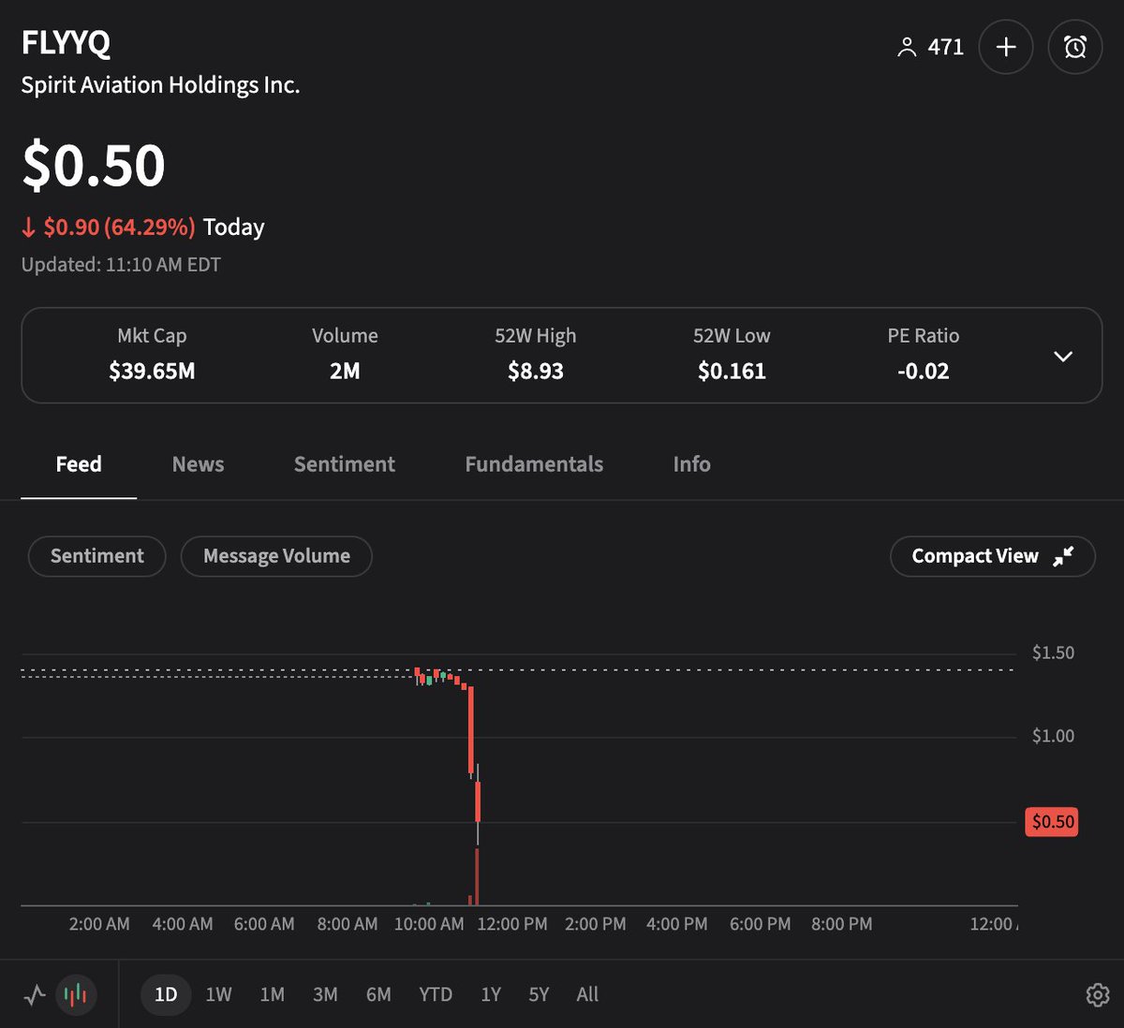Viewport: 1124px width, 1028px height.
Task: Select the 1D time range
Action: click(166, 994)
